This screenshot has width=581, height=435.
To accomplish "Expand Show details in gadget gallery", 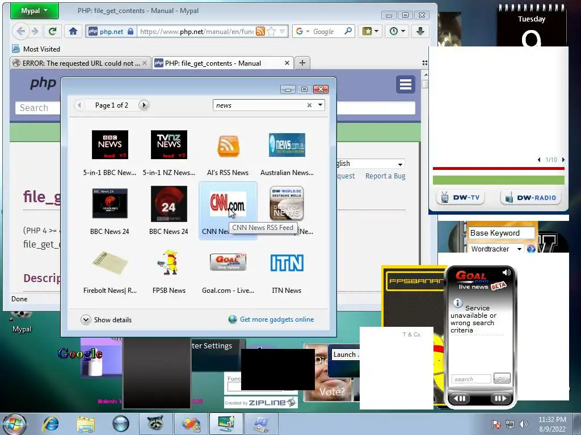I will tap(106, 320).
